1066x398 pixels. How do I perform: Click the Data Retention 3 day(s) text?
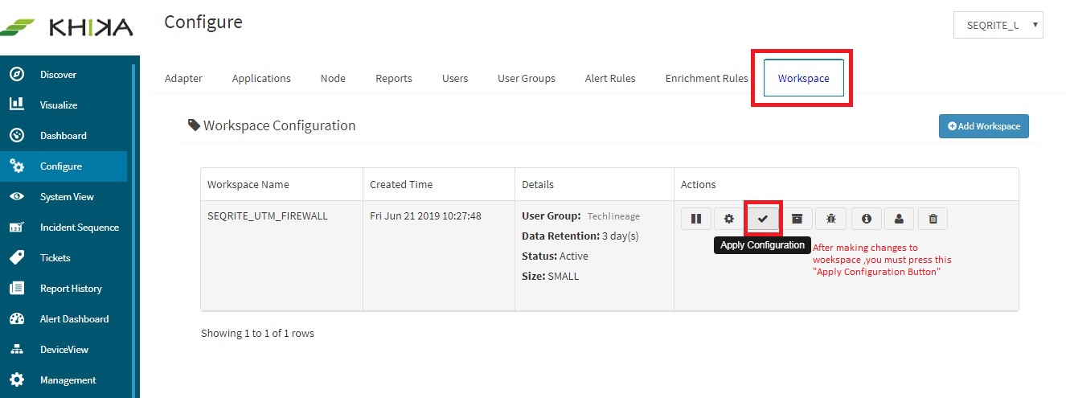pyautogui.click(x=580, y=236)
